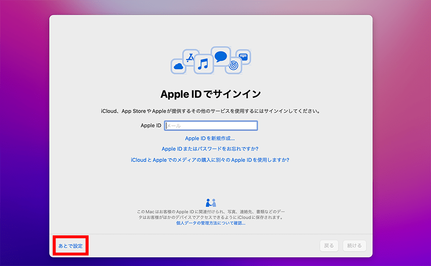Click the Find My radar icon
431x266 pixels.
pos(233,66)
